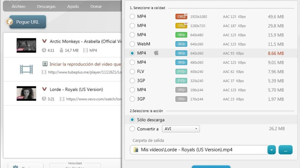Click the vevo.com watch URL text
Screen dimensions: 300x168
point(94,99)
